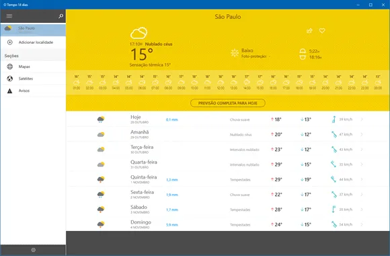Click the Mapas globe icon
Image resolution: width=390 pixels, height=256 pixels.
click(9, 67)
